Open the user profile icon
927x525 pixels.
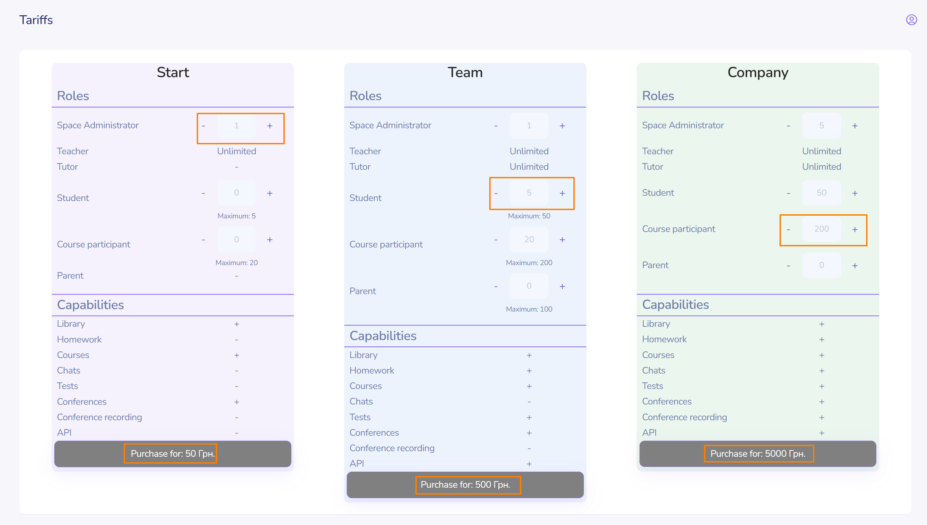click(911, 20)
